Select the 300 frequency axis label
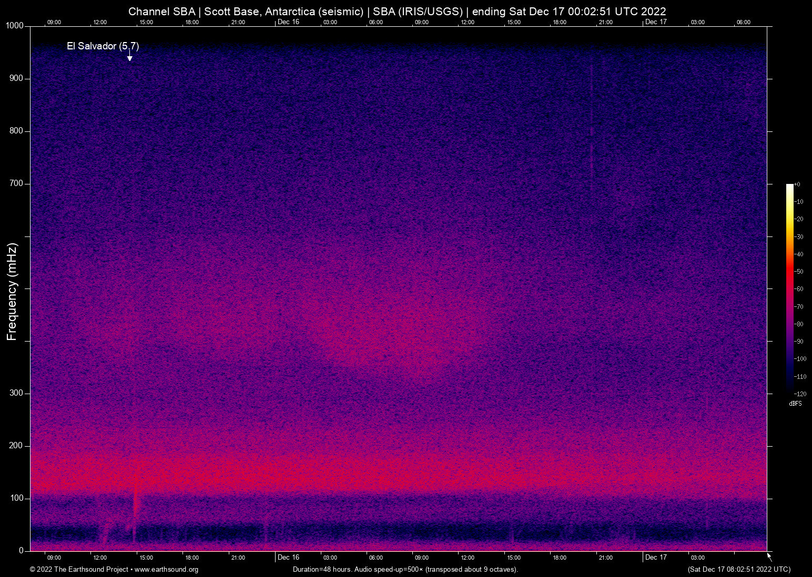 [x=16, y=393]
